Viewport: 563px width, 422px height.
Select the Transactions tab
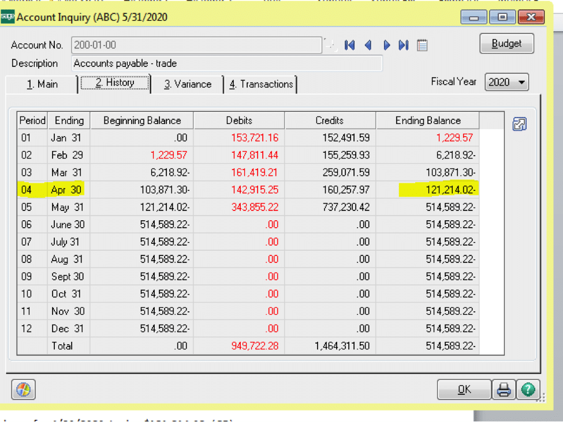pyautogui.click(x=261, y=84)
